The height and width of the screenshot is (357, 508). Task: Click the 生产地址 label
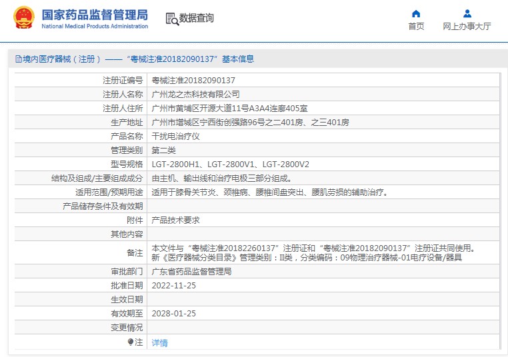[x=127, y=123]
